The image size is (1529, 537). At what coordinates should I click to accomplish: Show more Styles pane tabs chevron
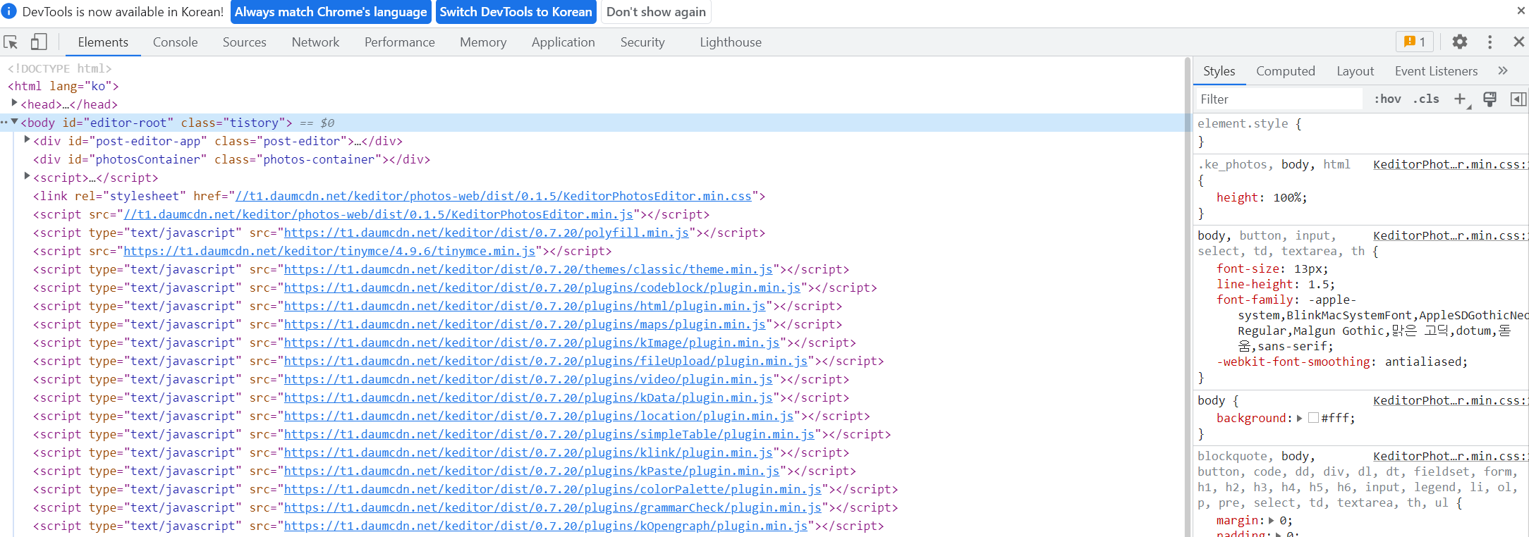(x=1503, y=70)
